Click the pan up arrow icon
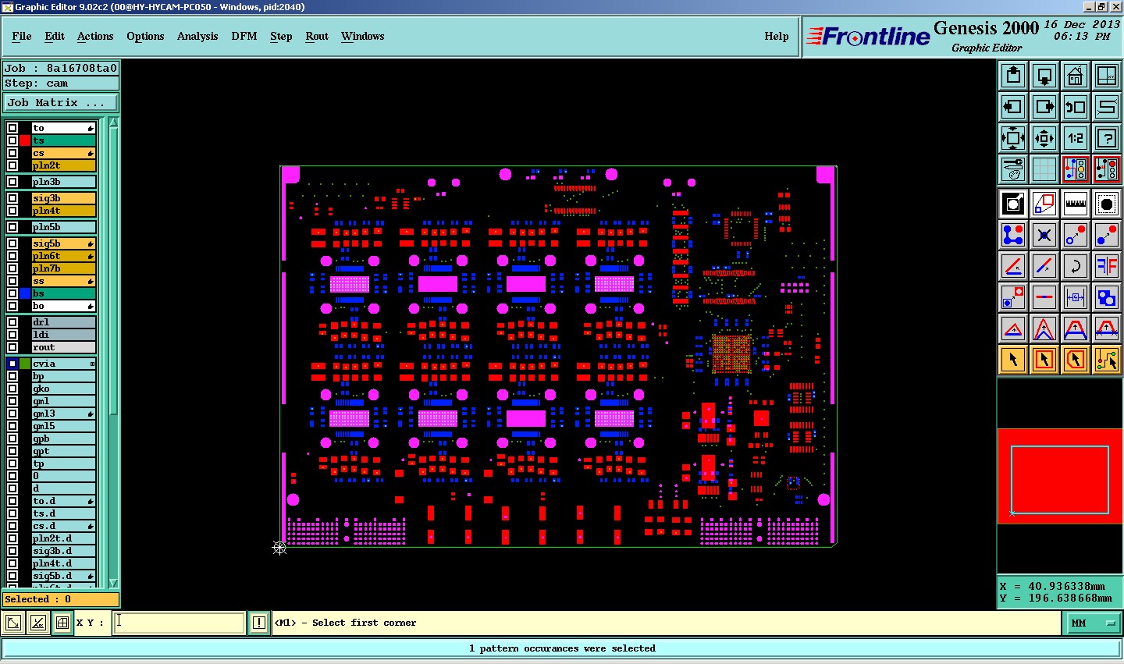 tap(1013, 76)
